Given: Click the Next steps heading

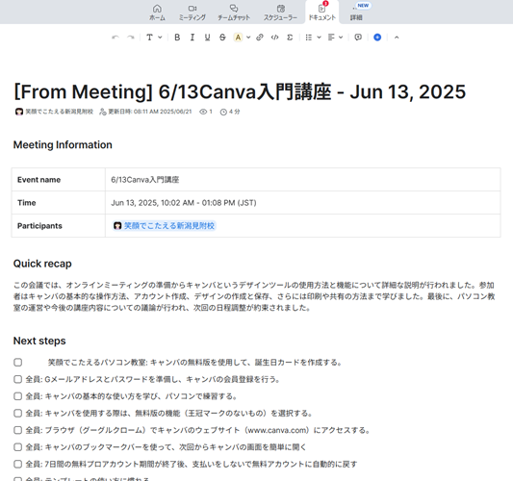Looking at the screenshot, I should point(39,341).
